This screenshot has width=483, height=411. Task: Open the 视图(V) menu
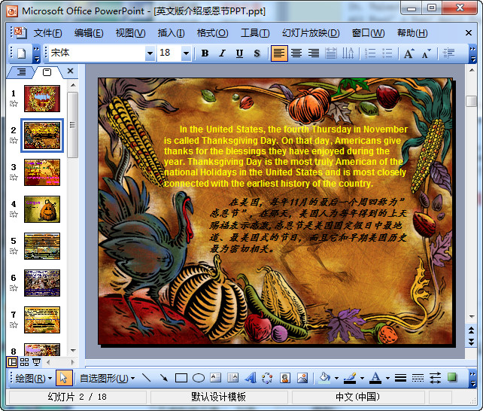[130, 33]
